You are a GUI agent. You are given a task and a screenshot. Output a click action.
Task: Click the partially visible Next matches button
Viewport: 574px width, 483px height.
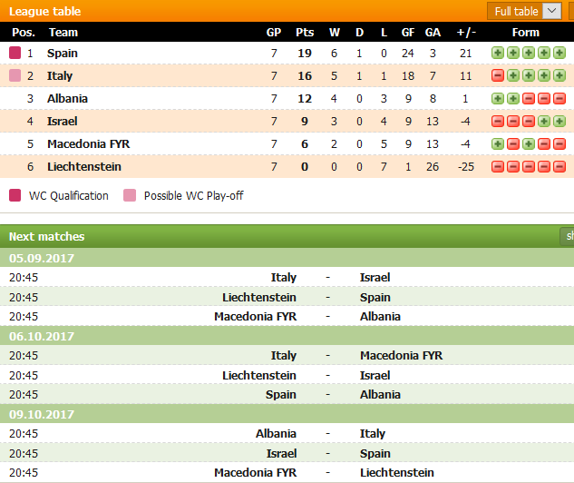[567, 236]
